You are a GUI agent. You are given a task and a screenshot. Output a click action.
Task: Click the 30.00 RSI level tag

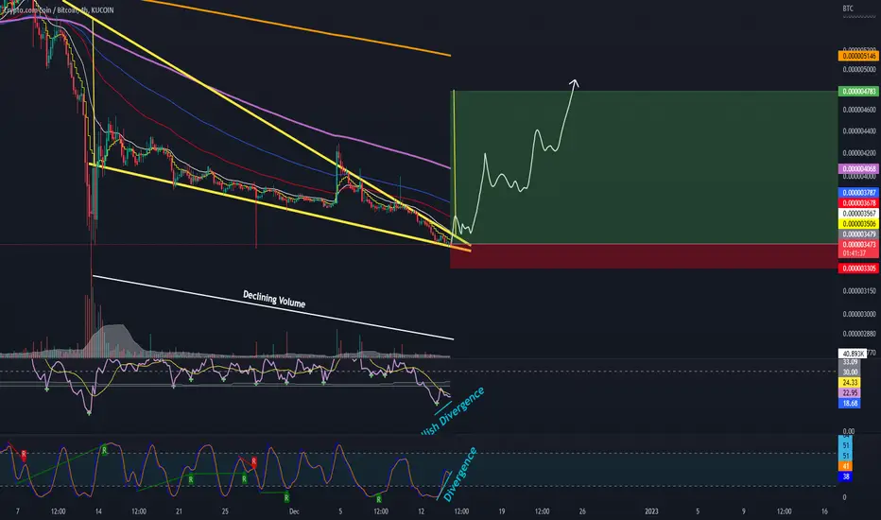pyautogui.click(x=850, y=373)
